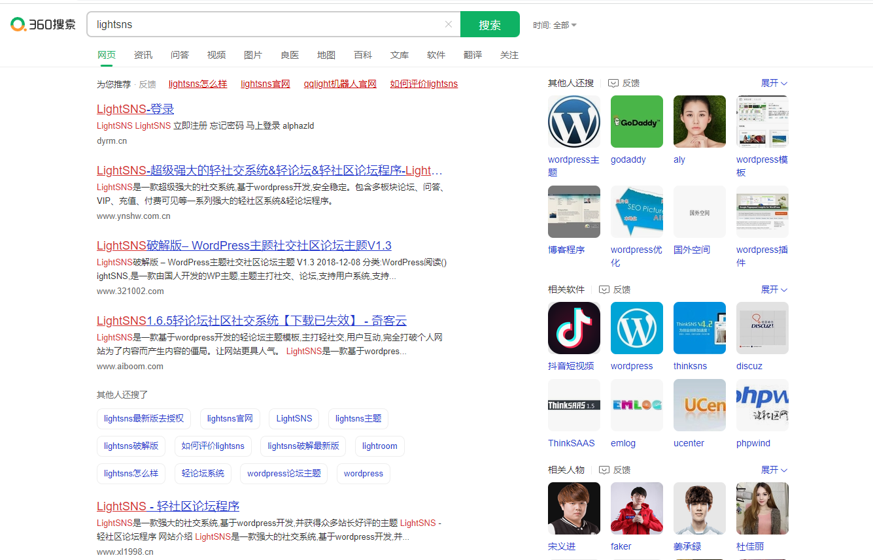Open the 姜承録 person photo
This screenshot has height=560, width=873.
(x=700, y=508)
